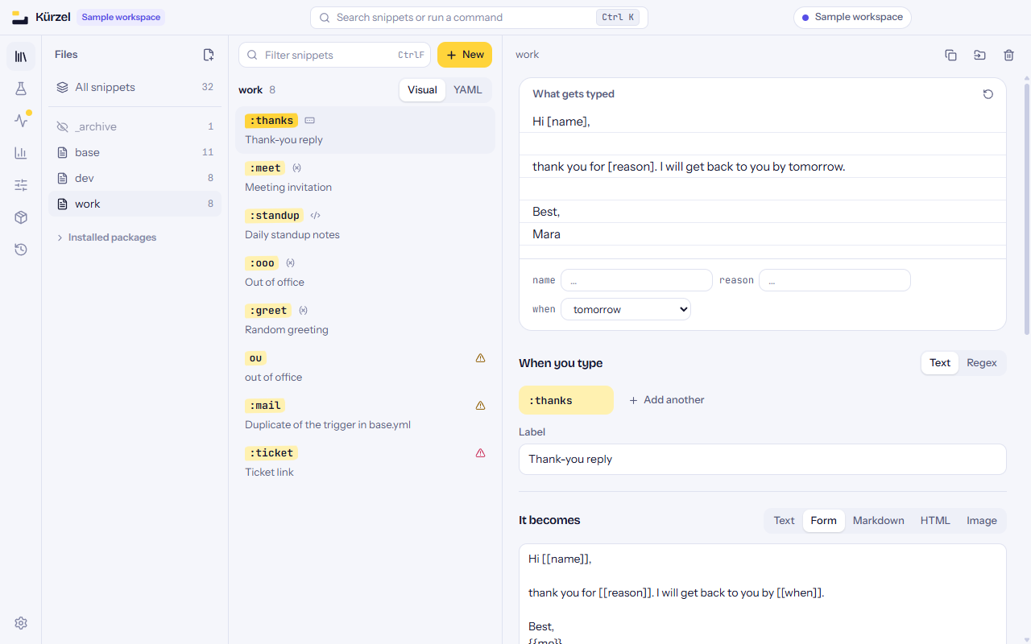Click the red error icon on :ticket
This screenshot has width=1031, height=644.
pos(481,453)
